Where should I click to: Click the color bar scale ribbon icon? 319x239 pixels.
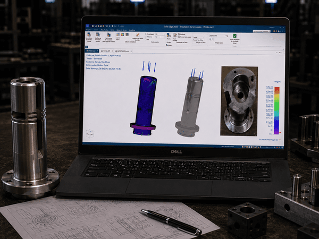pos(169,35)
